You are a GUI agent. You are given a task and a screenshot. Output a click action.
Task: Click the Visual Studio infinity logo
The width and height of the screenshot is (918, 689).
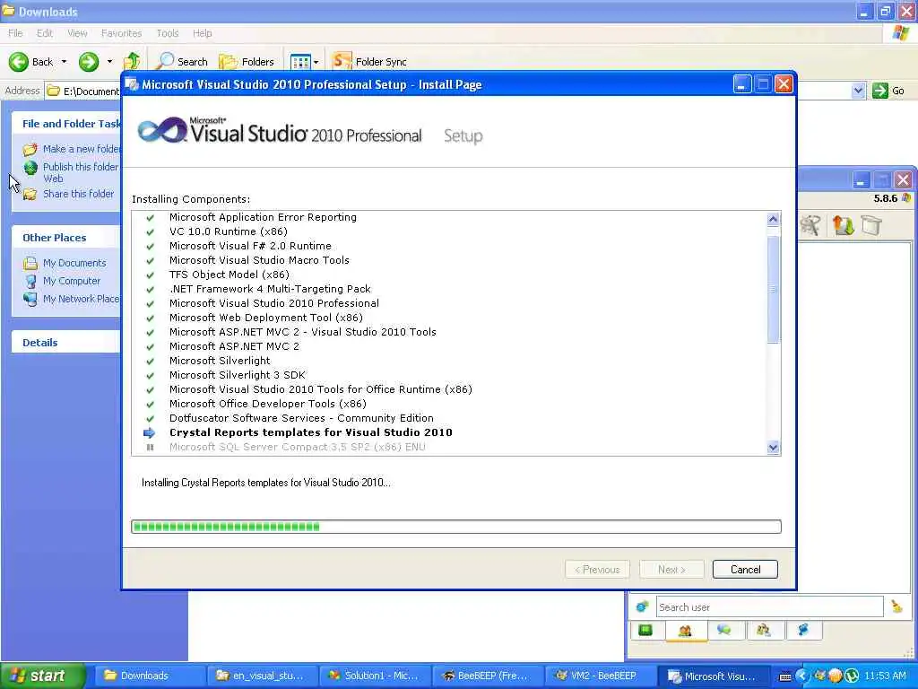tap(162, 129)
